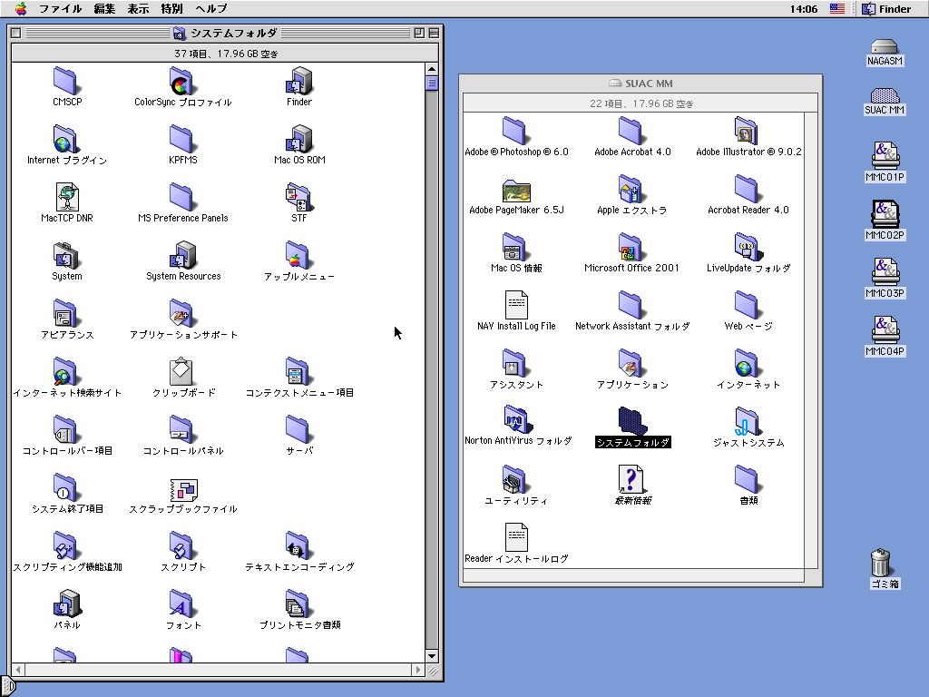Select the STF folder icon
This screenshot has width=929, height=697.
coord(299,197)
